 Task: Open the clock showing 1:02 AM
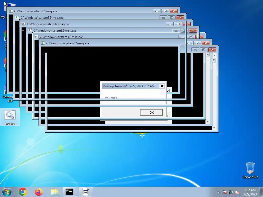coord(250,192)
